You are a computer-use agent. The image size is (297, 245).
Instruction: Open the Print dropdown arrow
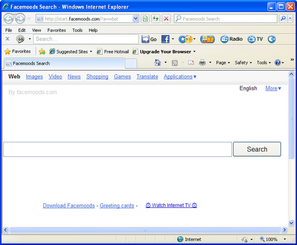pos(210,63)
